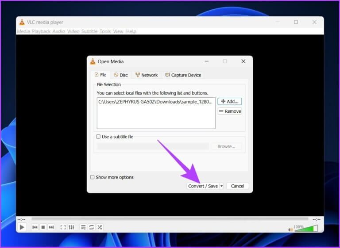Toggle loop mode icon
Image resolution: width=340 pixels, height=248 pixels.
point(92,227)
